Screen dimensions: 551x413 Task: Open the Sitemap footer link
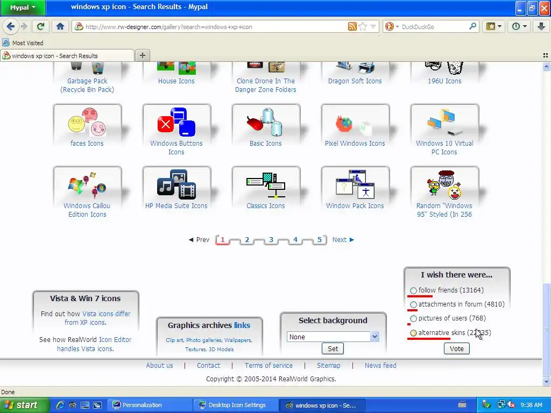coord(329,365)
